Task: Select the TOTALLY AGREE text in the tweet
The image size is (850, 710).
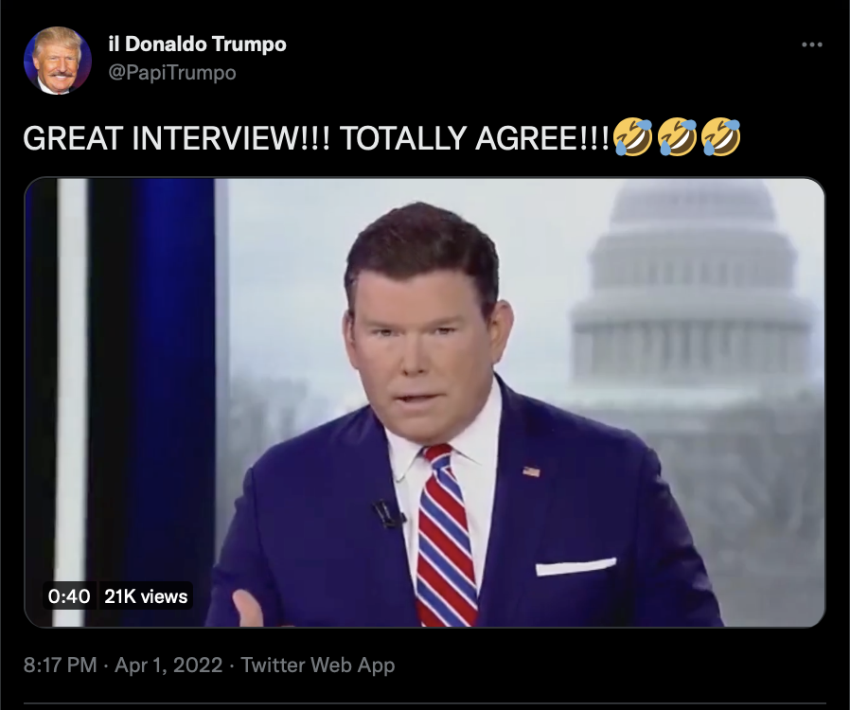Action: pos(475,137)
